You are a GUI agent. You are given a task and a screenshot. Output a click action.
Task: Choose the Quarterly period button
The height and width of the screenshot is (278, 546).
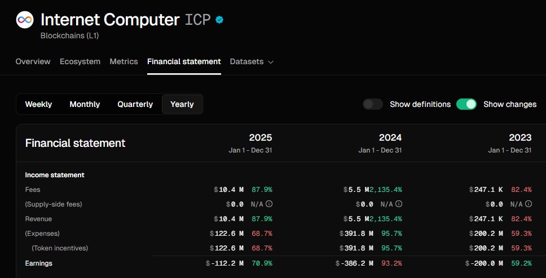pyautogui.click(x=135, y=104)
